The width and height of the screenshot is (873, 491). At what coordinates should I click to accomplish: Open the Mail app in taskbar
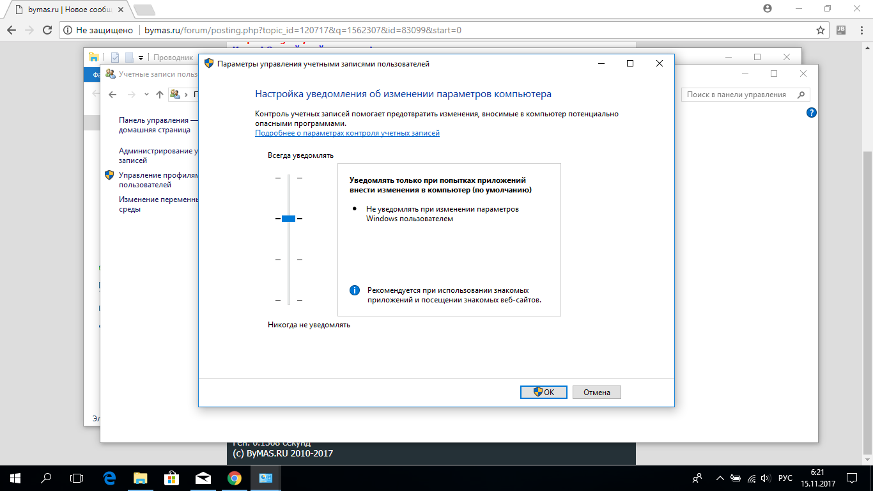tap(203, 478)
